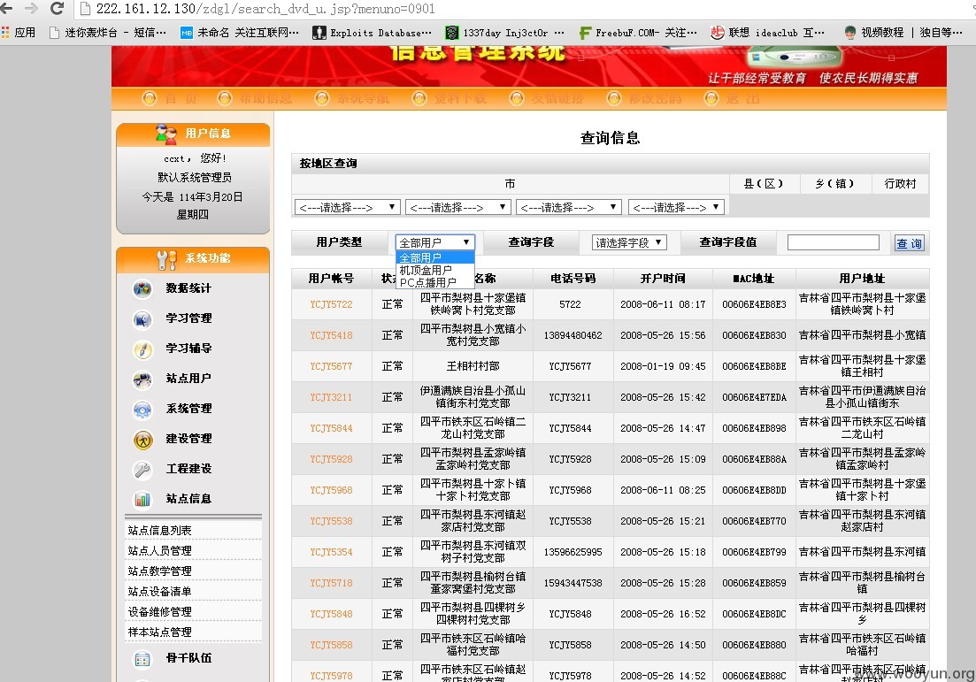Select MAC address 00606E4EB8E3 cell
976x682 pixels.
coord(754,304)
